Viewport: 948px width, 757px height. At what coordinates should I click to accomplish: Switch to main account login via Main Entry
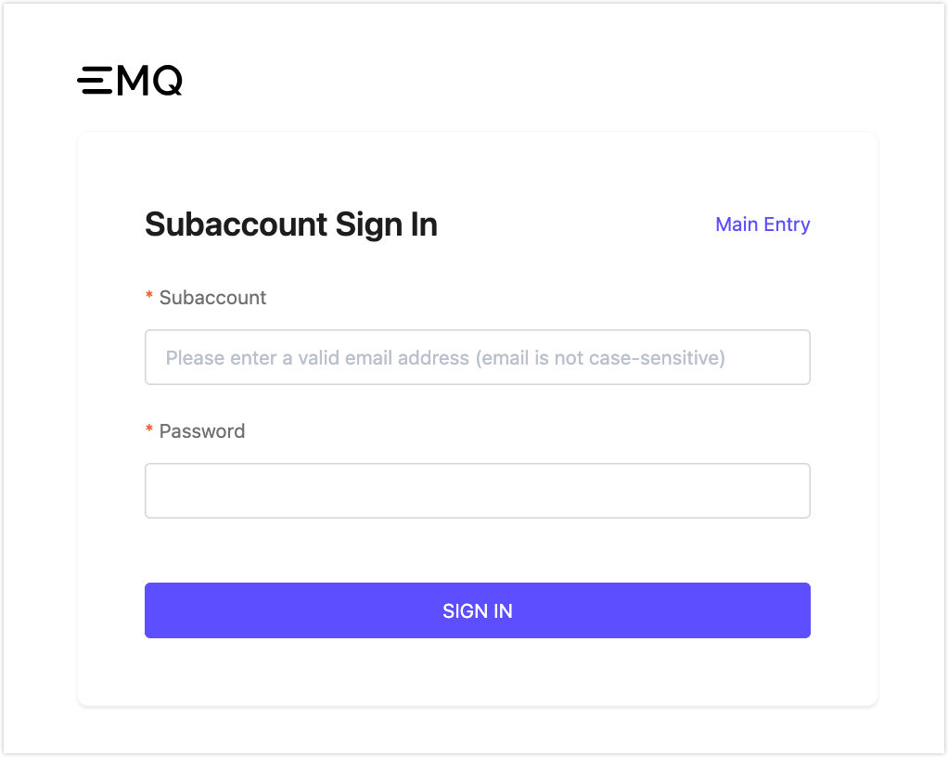coord(762,225)
